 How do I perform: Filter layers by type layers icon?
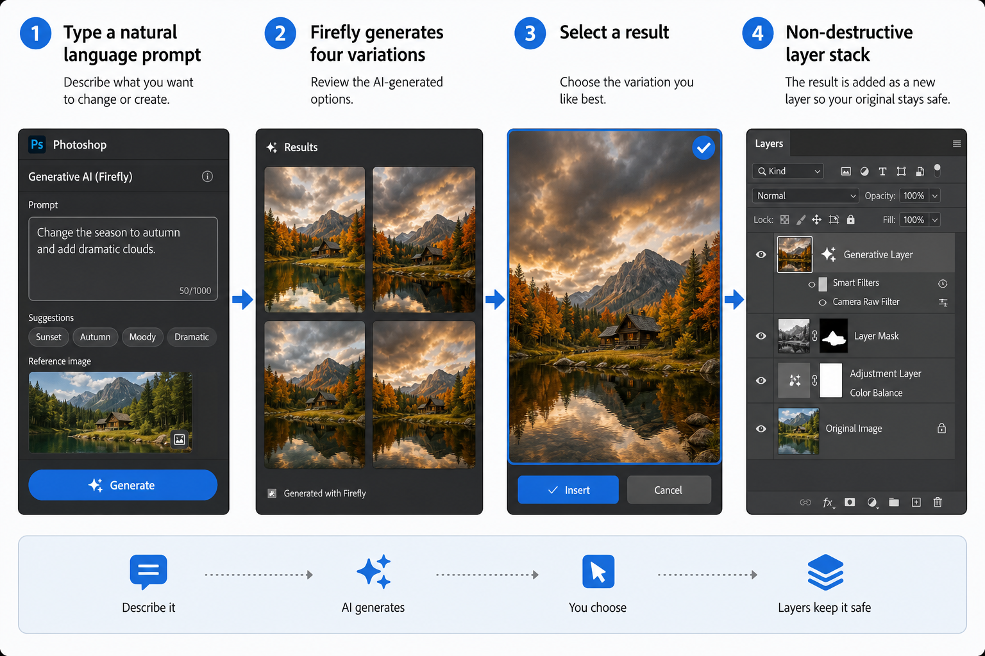(x=882, y=171)
